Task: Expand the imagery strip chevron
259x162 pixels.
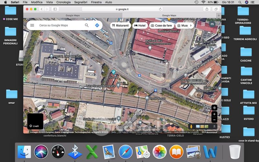Action: pyautogui.click(x=214, y=126)
